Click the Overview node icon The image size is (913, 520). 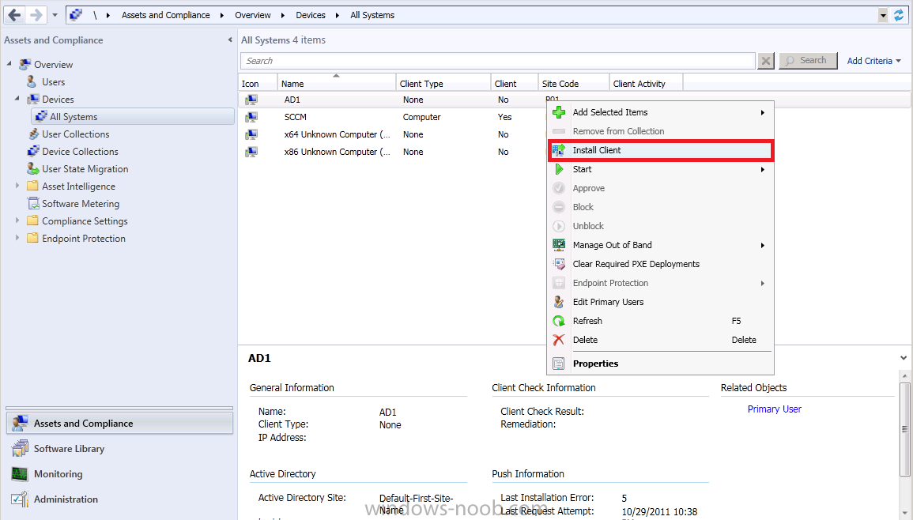[x=25, y=64]
